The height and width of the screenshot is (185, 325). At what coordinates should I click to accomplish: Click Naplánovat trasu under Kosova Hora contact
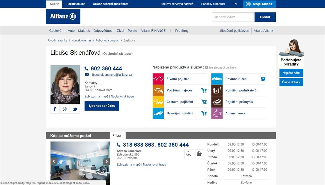click(x=122, y=96)
